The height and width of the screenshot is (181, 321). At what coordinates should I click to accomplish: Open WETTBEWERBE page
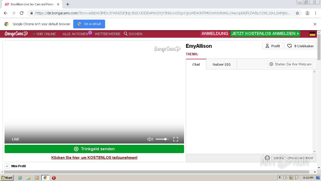click(108, 34)
